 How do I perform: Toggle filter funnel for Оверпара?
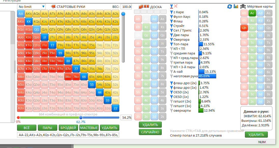coord(171,40)
